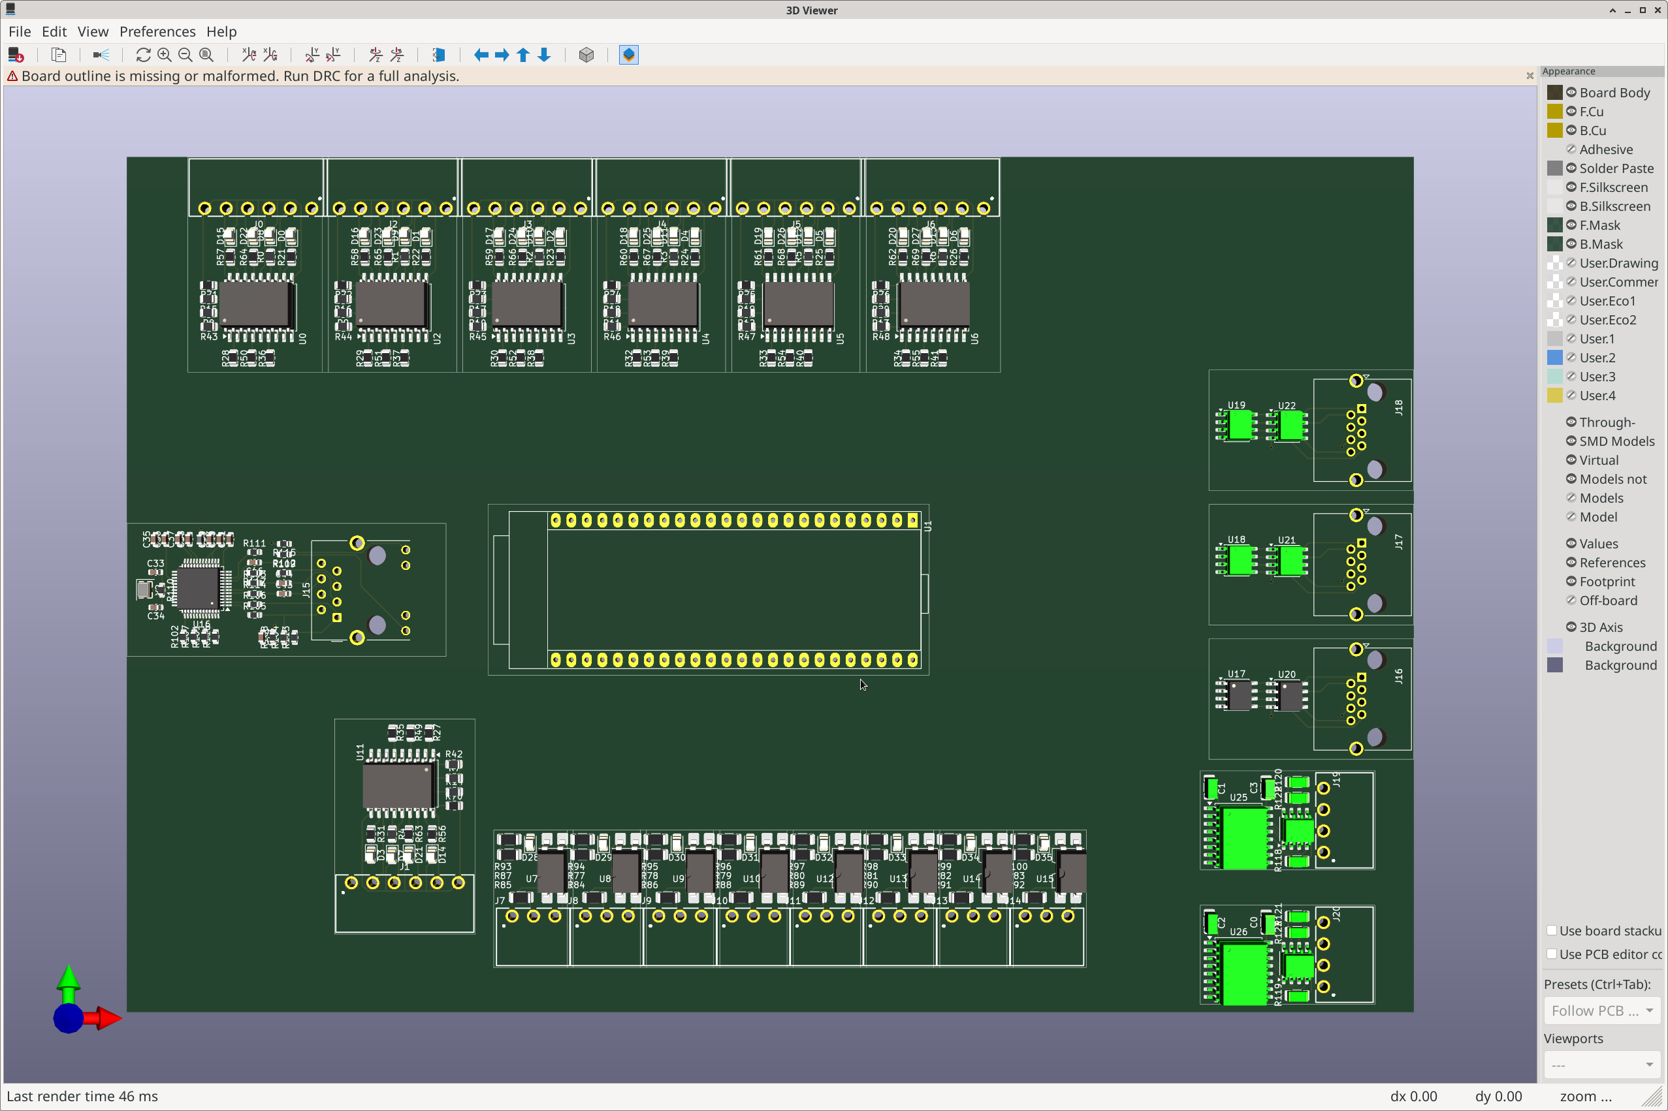Click the reload board refresh icon
Viewport: 1668px width, 1111px height.
click(x=143, y=55)
